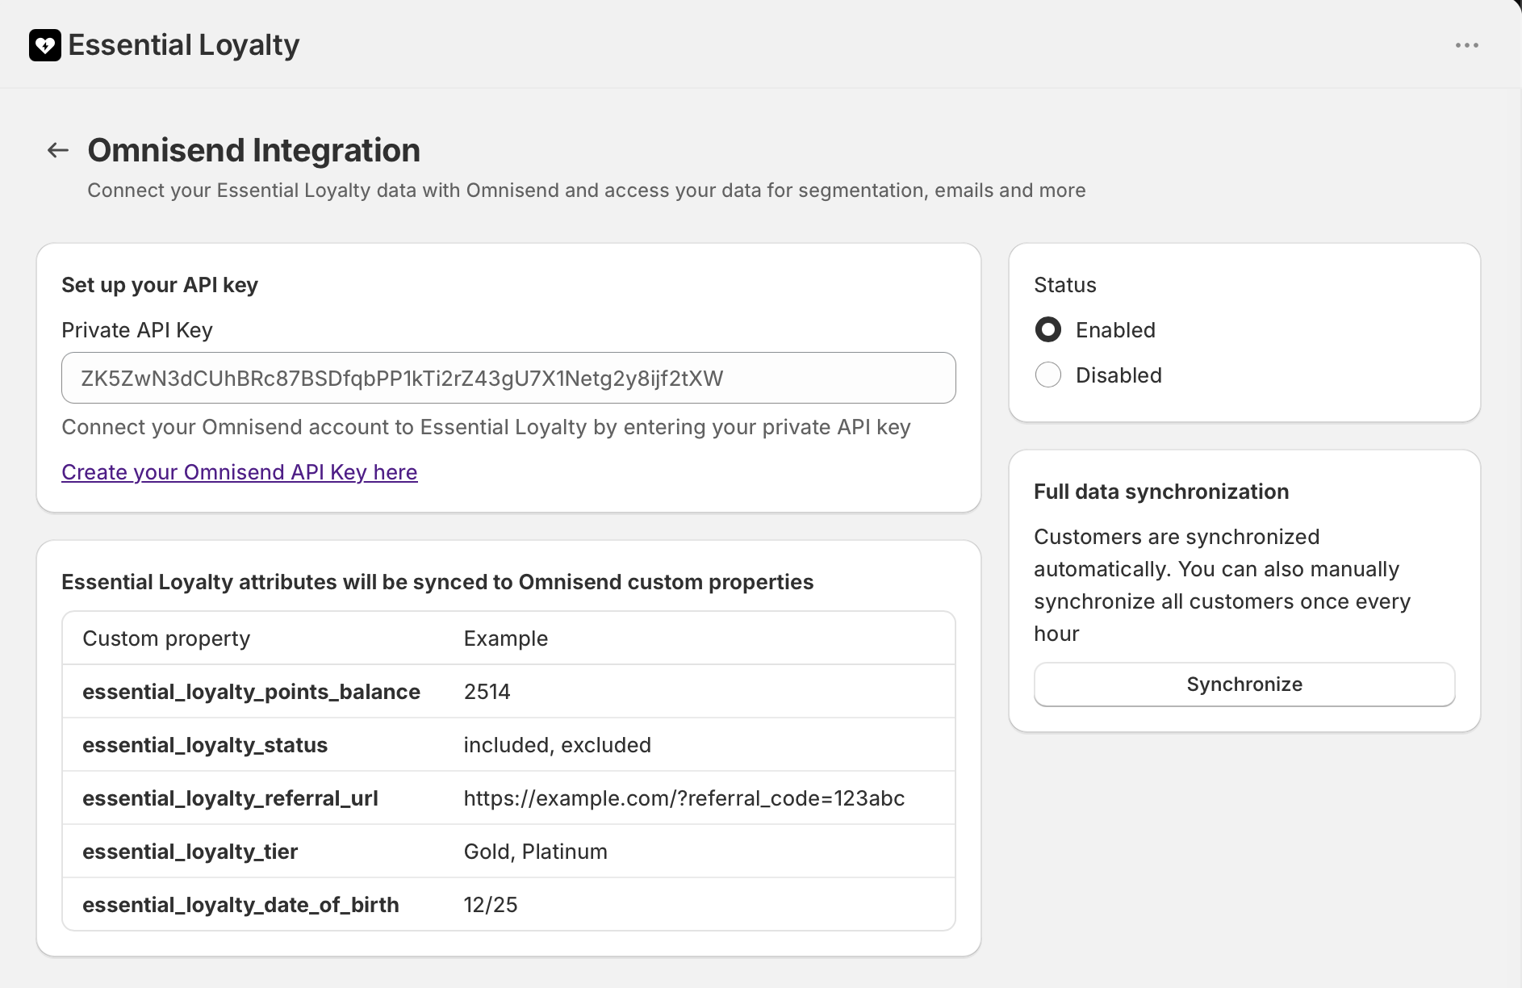Screen dimensions: 1522x988
Task: Click essential_loyalty_points_balance property name
Action: click(x=252, y=692)
